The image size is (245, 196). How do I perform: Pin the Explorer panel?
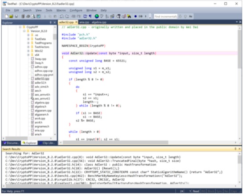(x=51, y=23)
